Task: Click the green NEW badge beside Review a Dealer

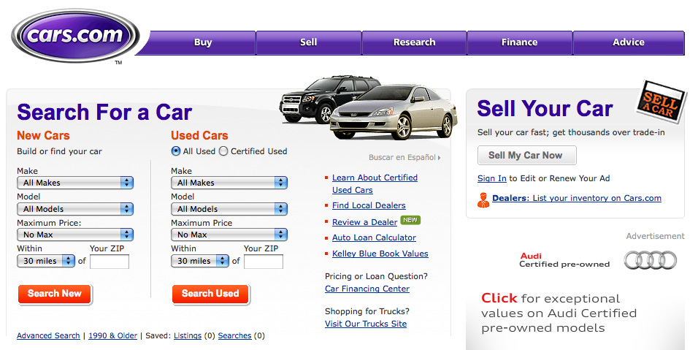Action: coord(410,221)
